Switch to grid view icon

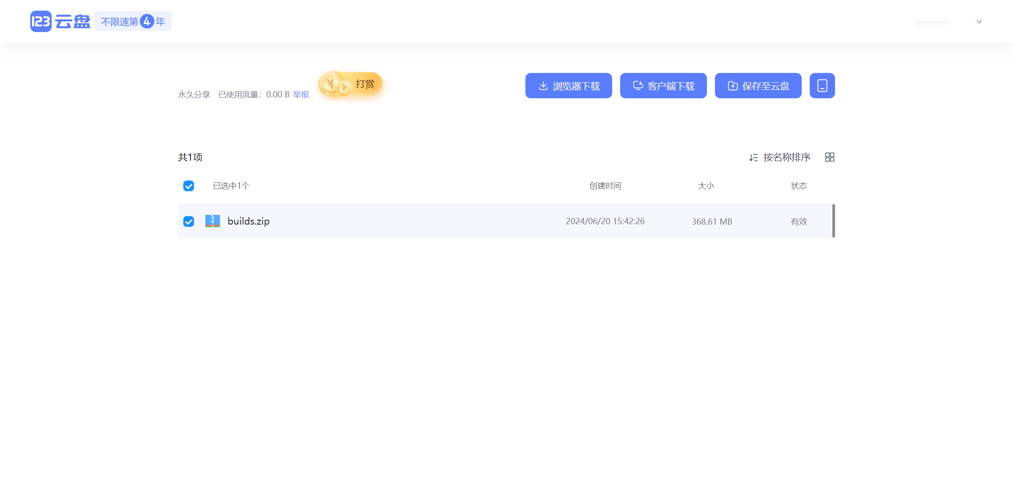point(830,157)
